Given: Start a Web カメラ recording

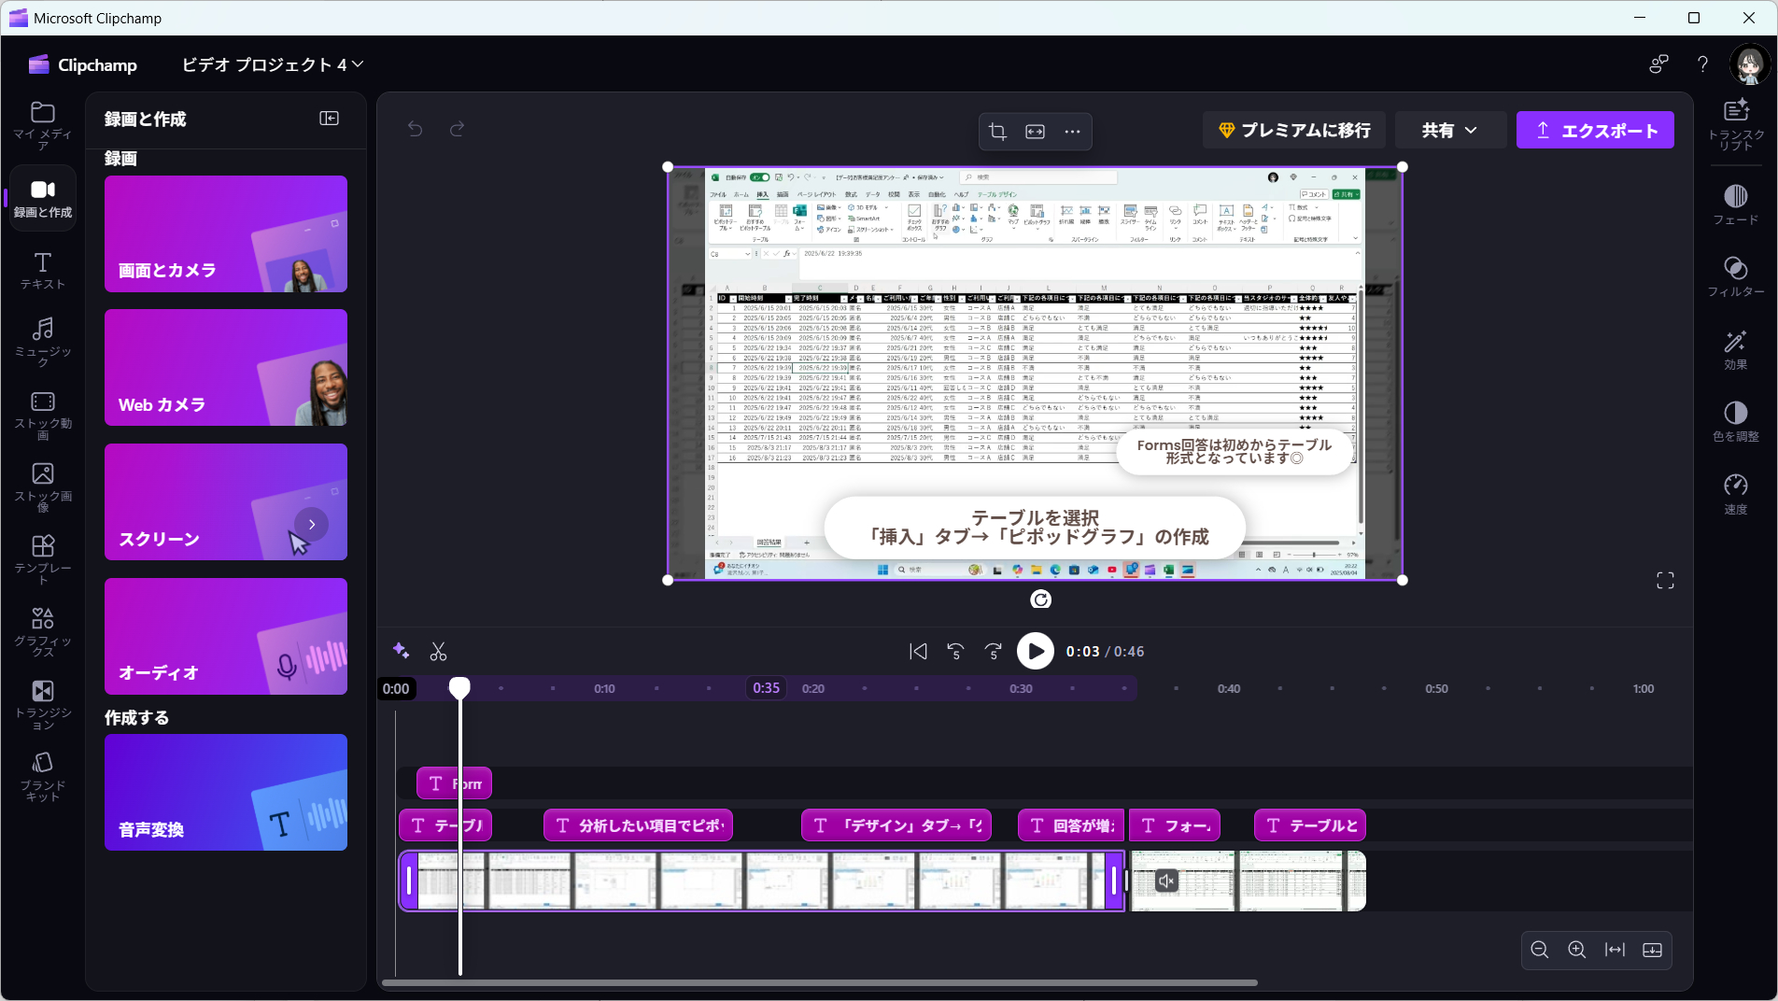Looking at the screenshot, I should (226, 368).
